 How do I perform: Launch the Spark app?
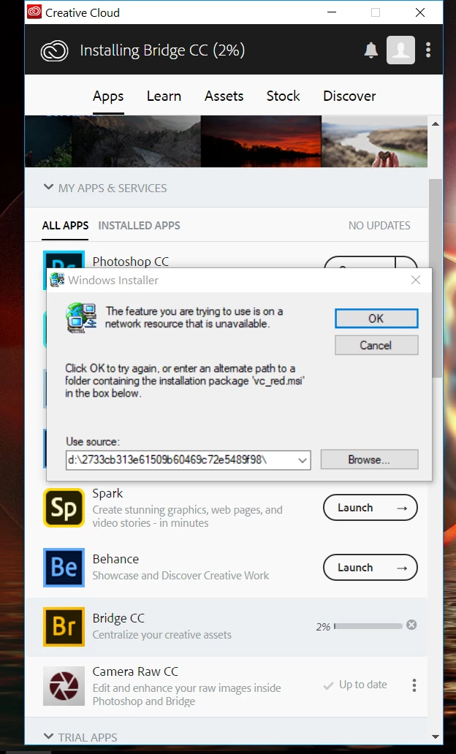[x=370, y=508]
